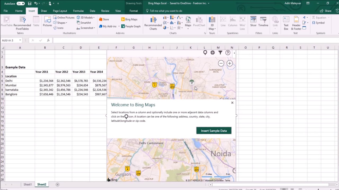Click the Ribbon Display Options icon
Image resolution: width=339 pixels, height=190 pixels.
308,3
